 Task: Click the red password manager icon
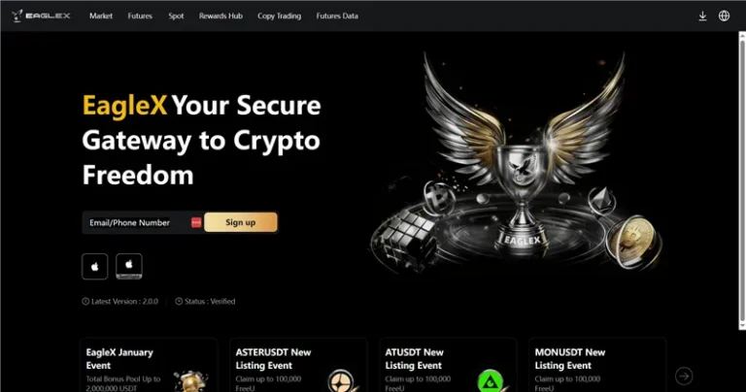(x=196, y=222)
